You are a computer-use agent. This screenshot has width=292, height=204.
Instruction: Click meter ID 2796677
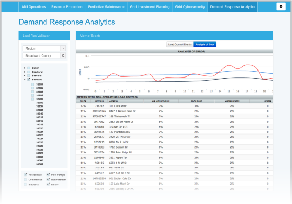click(x=99, y=137)
